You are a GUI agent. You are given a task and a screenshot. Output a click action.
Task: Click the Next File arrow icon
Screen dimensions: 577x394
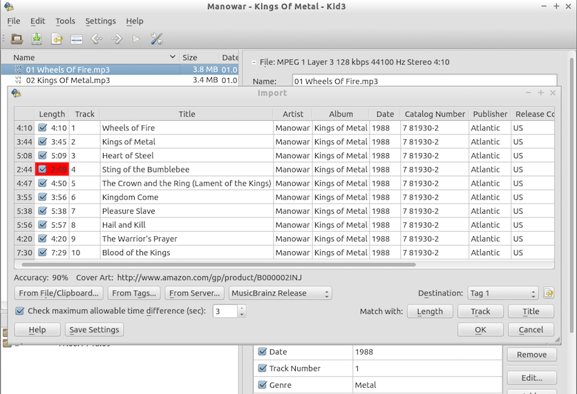point(117,39)
